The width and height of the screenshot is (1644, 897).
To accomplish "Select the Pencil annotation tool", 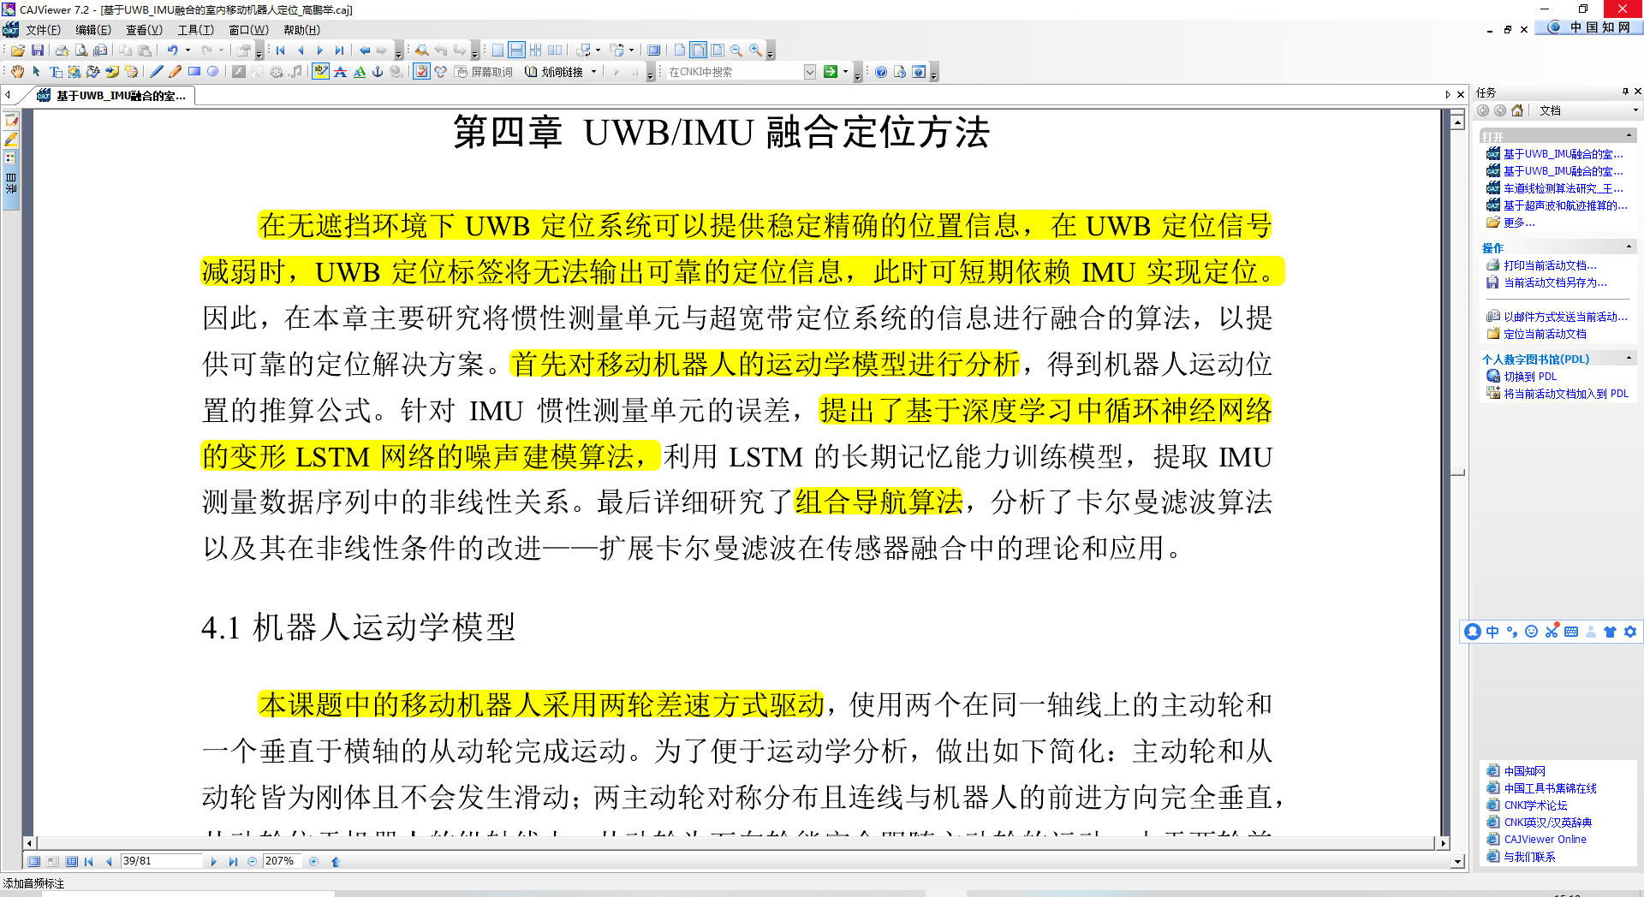I will pyautogui.click(x=174, y=71).
